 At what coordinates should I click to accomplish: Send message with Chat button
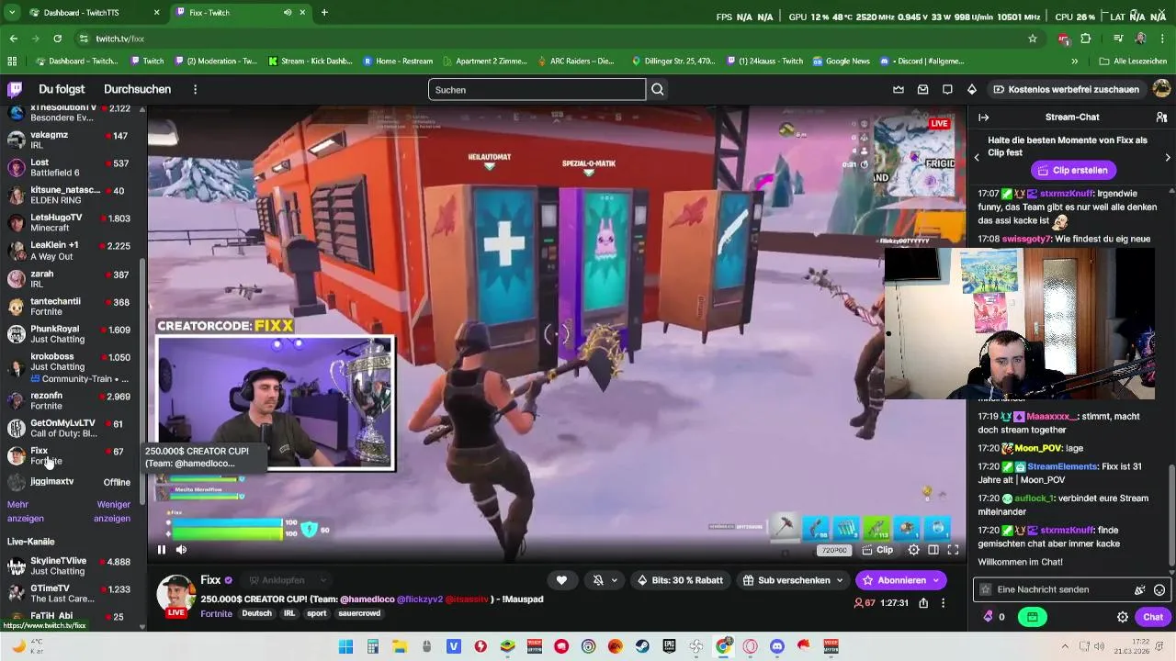pos(1153,617)
